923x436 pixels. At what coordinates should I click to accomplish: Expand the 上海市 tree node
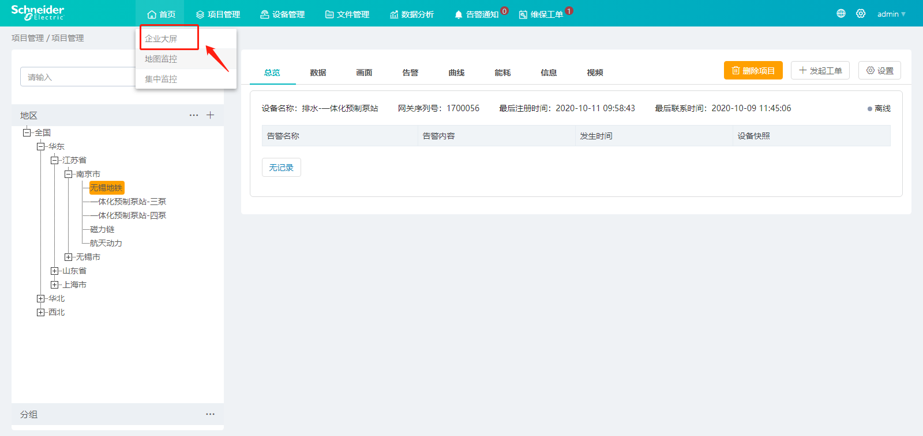pos(54,285)
